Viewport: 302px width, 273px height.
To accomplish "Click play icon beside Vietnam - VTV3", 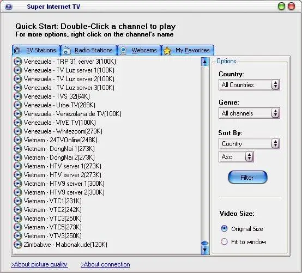I will pos(18,236).
